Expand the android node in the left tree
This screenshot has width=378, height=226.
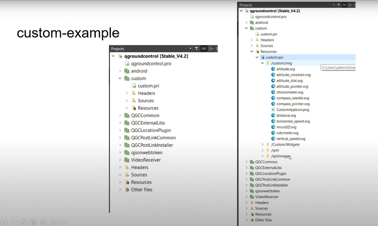pos(120,71)
